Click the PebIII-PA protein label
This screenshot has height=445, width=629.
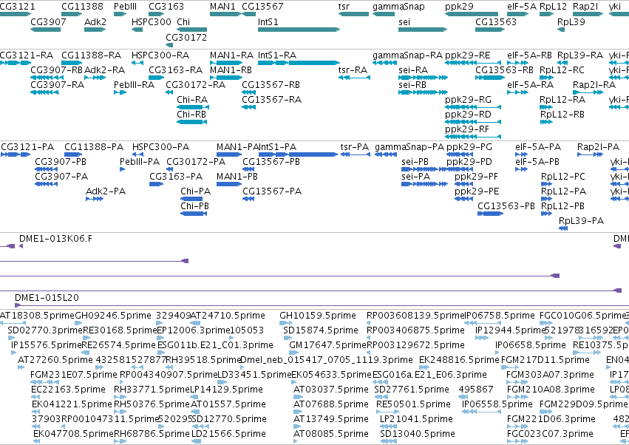140,162
